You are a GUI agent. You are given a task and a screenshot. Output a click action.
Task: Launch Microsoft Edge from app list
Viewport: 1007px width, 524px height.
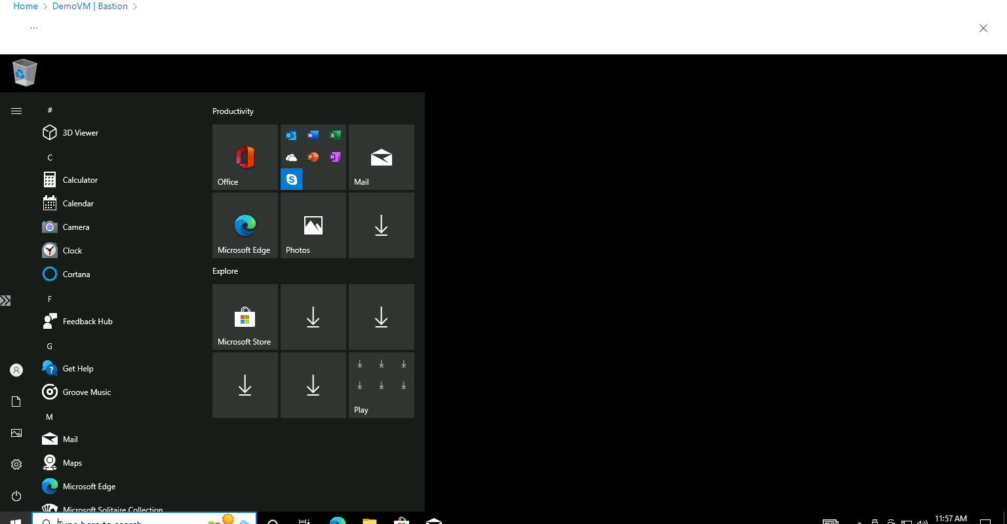point(111,487)
